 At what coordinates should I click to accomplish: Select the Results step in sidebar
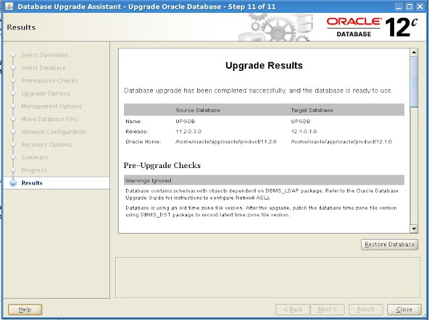(32, 183)
